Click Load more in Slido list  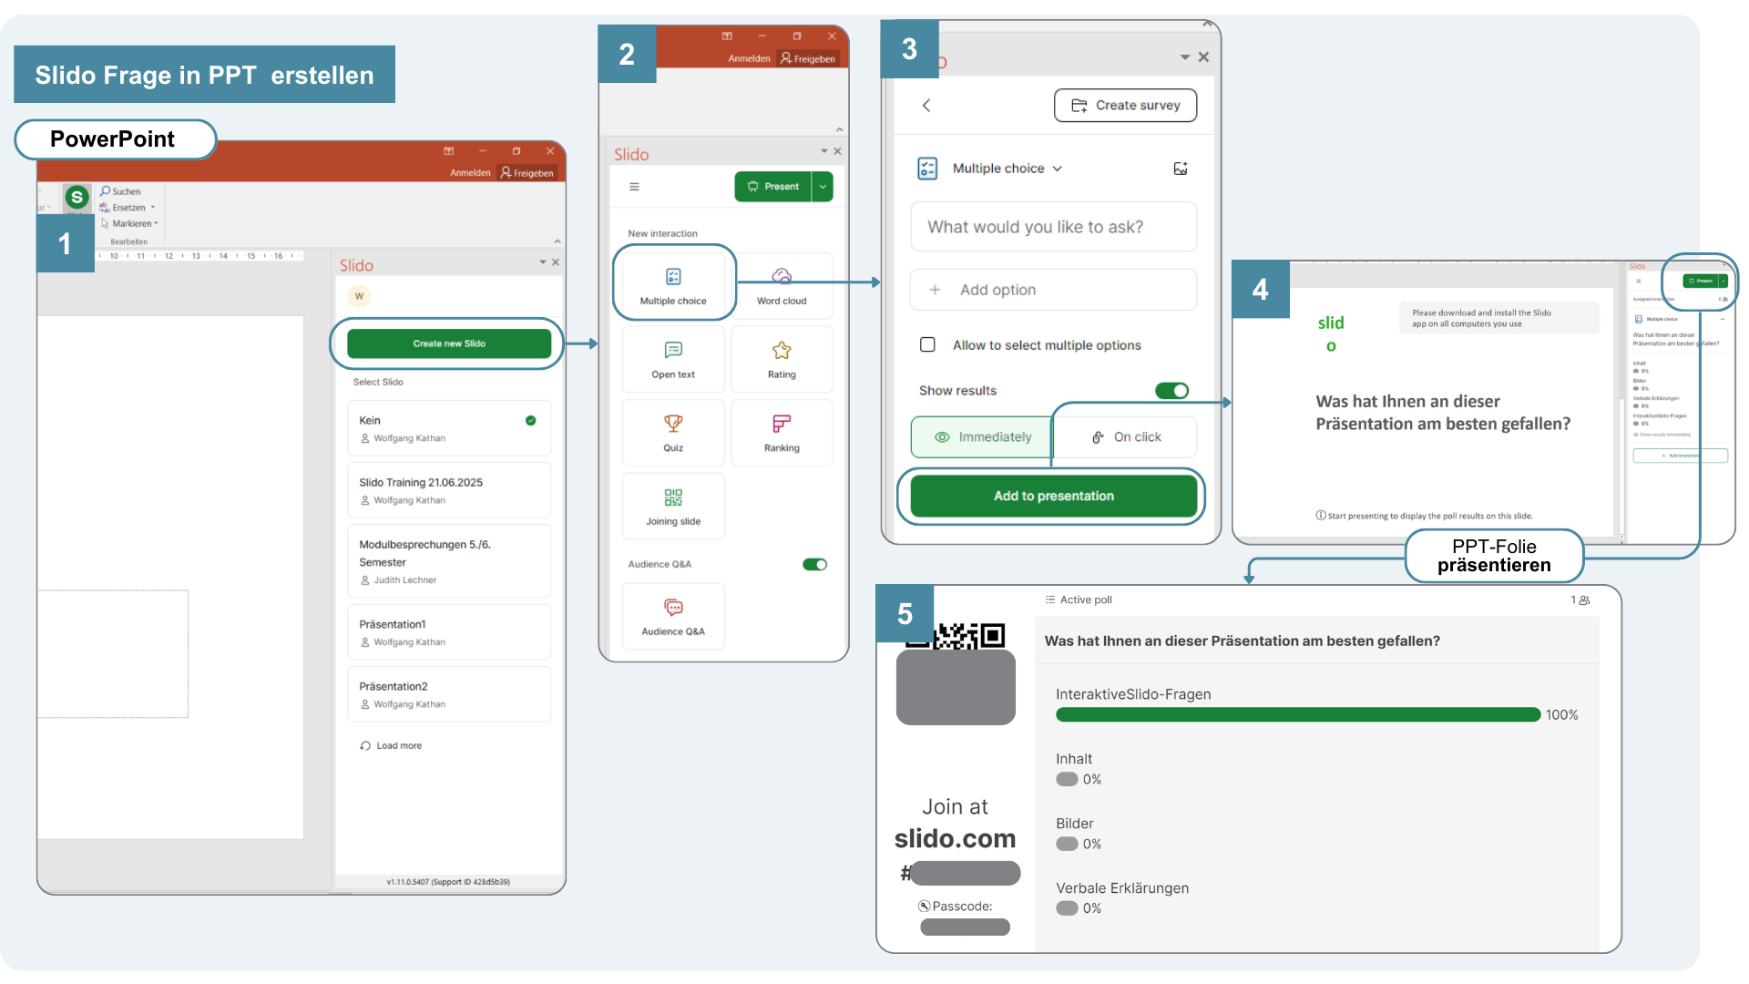pyautogui.click(x=391, y=745)
